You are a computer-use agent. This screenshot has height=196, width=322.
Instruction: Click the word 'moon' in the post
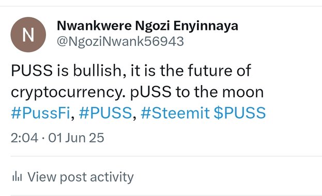[x=243, y=92]
